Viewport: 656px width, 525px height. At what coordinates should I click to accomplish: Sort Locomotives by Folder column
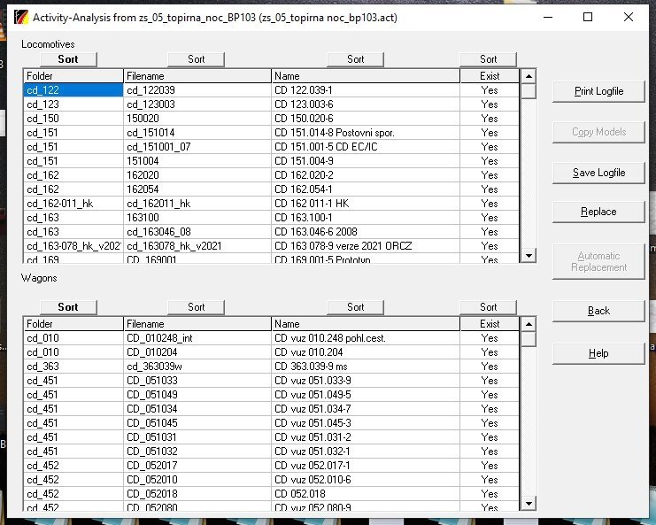point(68,59)
